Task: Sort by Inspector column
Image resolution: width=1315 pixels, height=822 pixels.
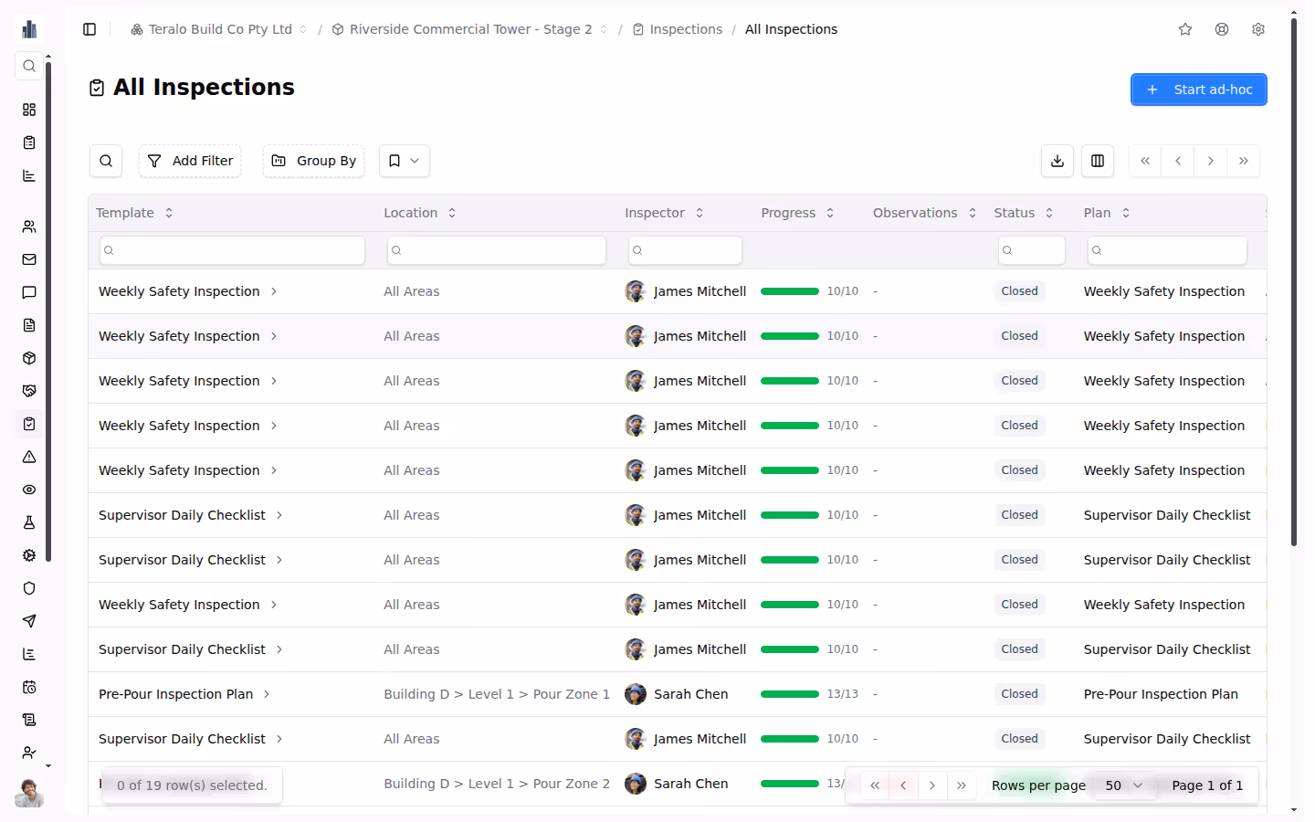Action: (x=665, y=213)
